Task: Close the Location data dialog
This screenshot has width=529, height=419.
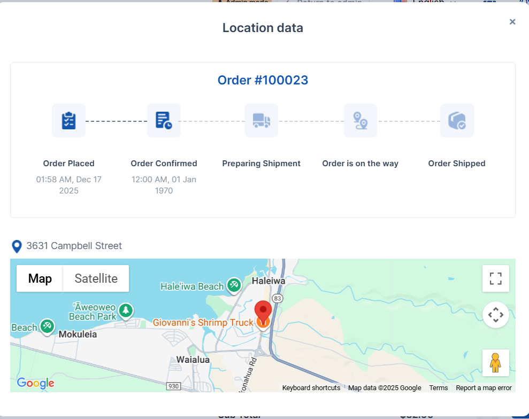Action: point(512,22)
